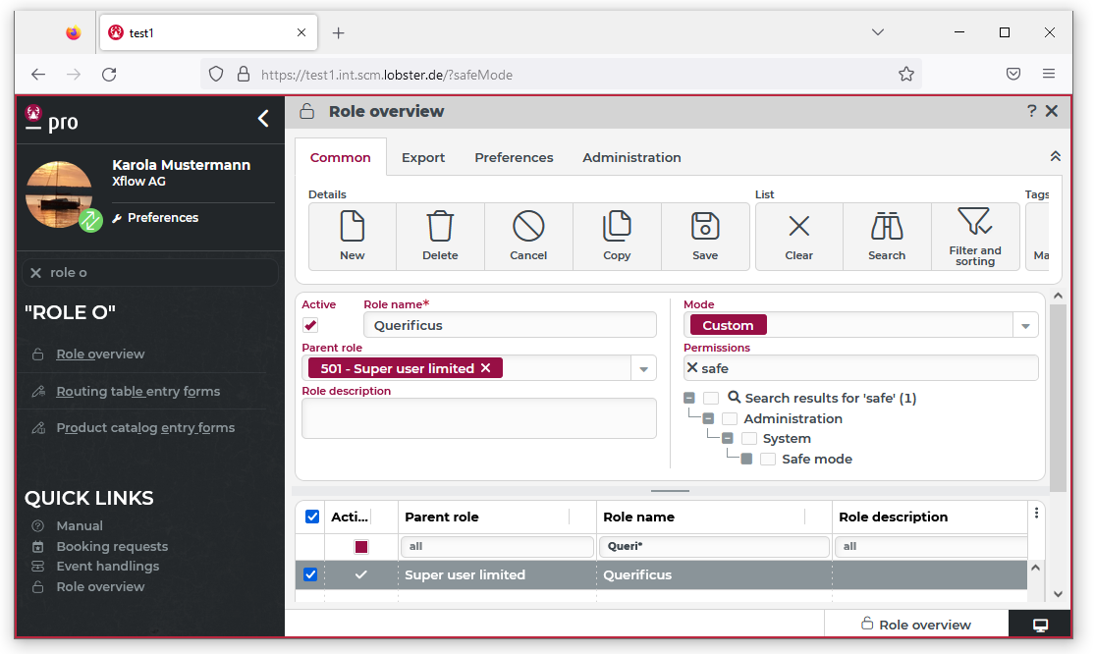Collapse the Administration tree node
1094x654 pixels.
point(708,418)
